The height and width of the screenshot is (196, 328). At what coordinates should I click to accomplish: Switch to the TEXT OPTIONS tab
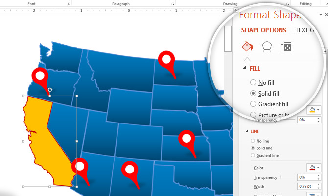305,30
